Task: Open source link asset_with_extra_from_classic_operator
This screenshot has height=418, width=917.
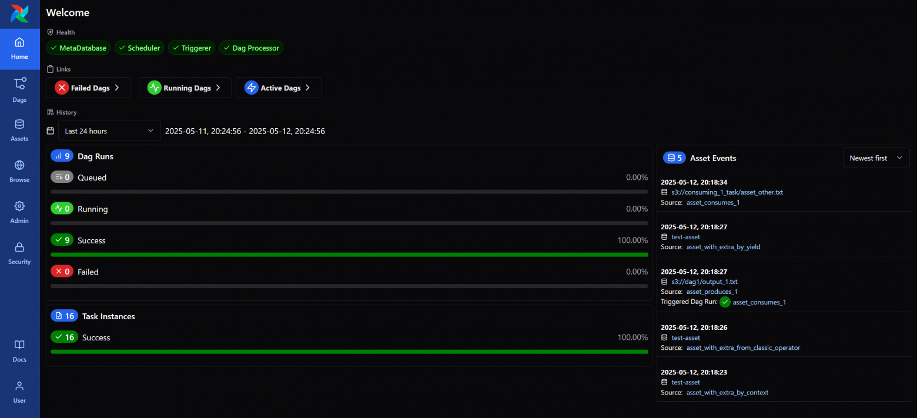Action: coord(743,347)
